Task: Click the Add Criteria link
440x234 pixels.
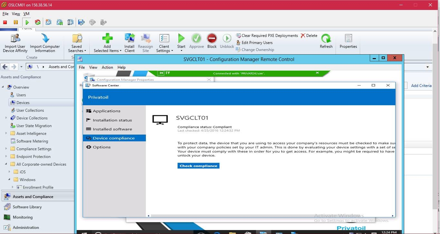Action: (x=421, y=86)
